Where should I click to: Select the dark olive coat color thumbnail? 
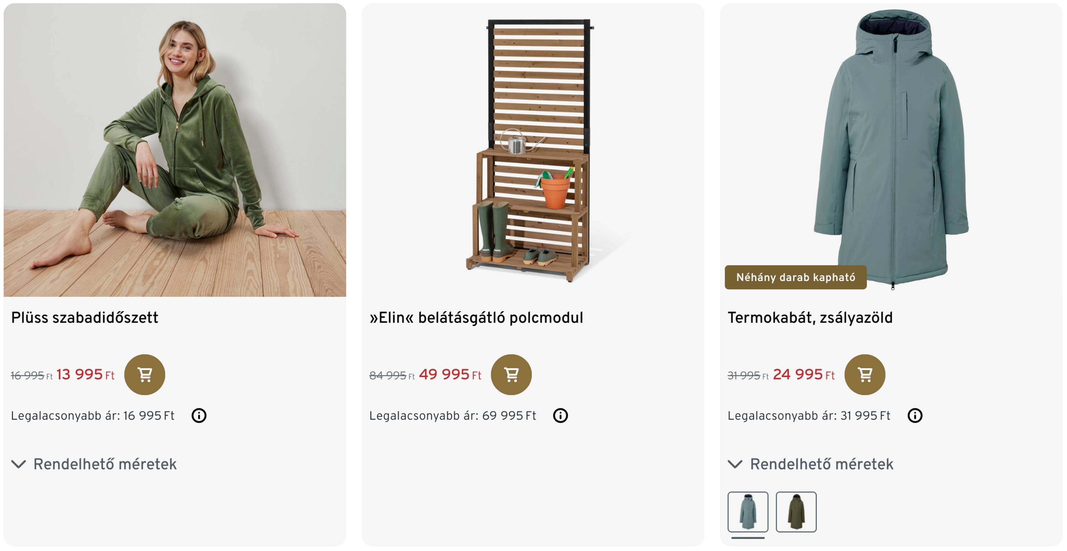click(796, 512)
